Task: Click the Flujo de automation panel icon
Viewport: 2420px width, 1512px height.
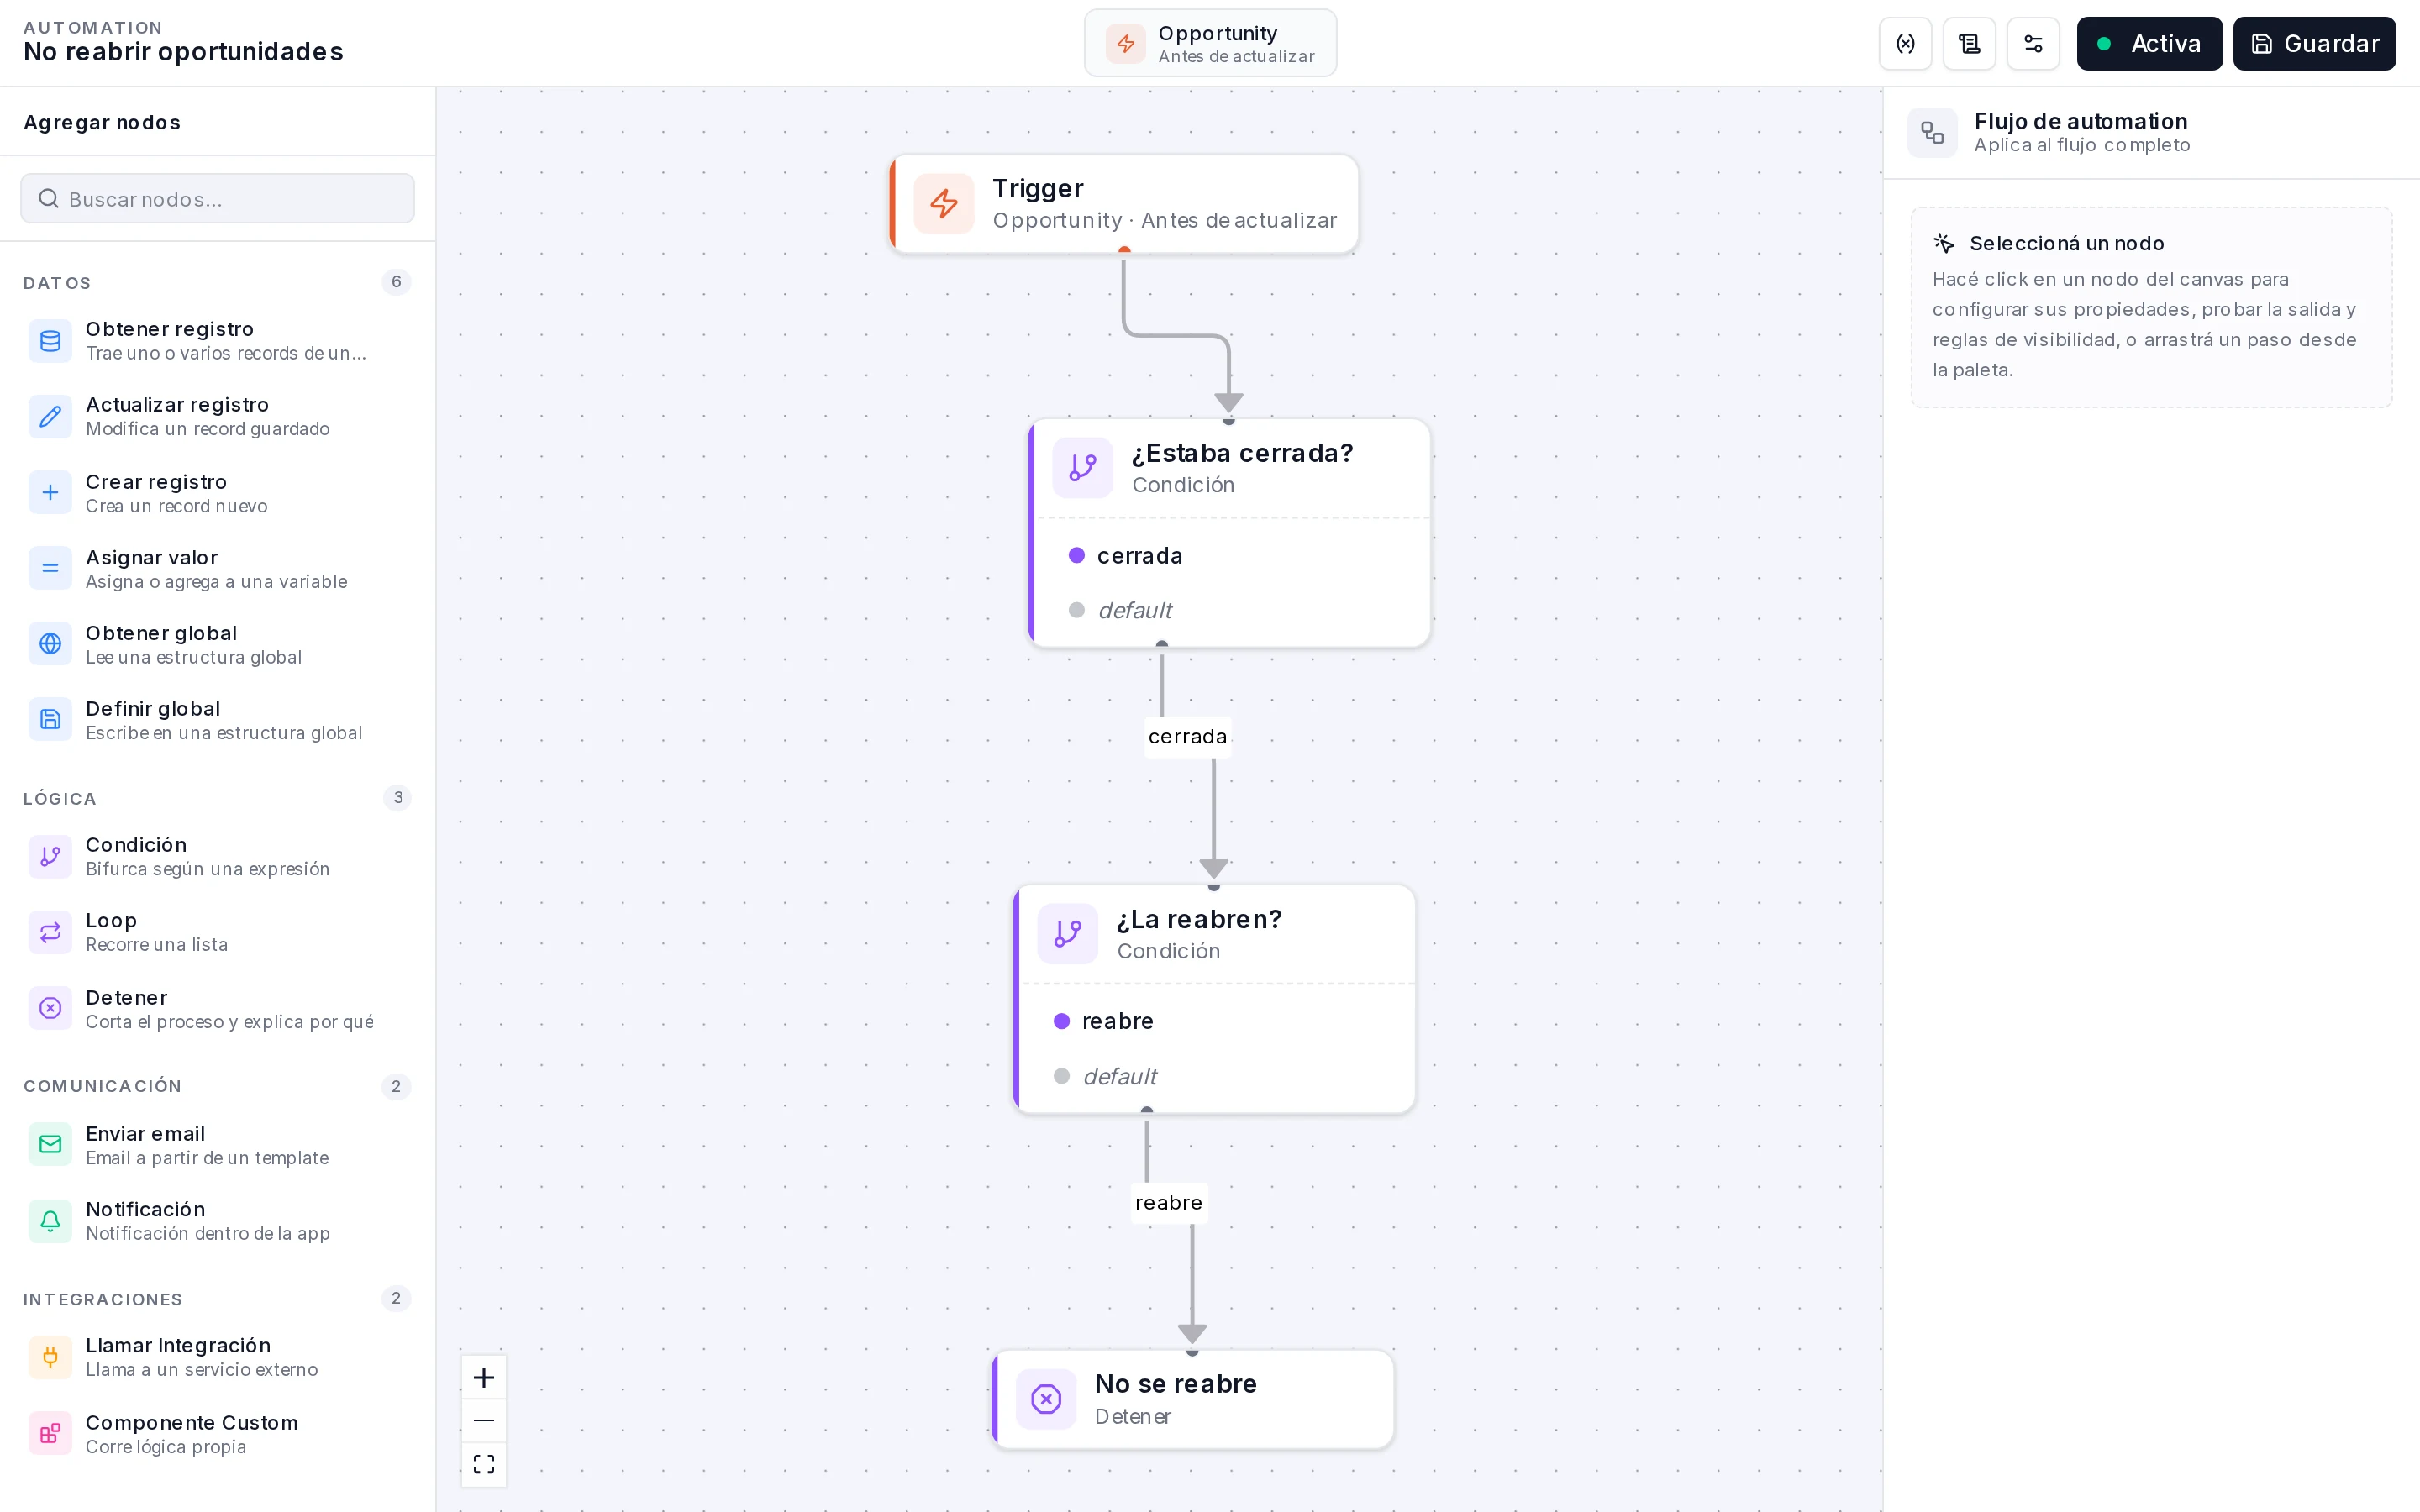Action: [1932, 133]
